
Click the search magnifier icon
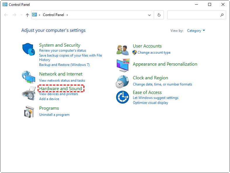222,15
